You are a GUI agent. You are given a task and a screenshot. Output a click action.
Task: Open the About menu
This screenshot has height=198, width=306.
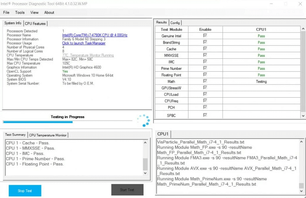[x=49, y=12]
